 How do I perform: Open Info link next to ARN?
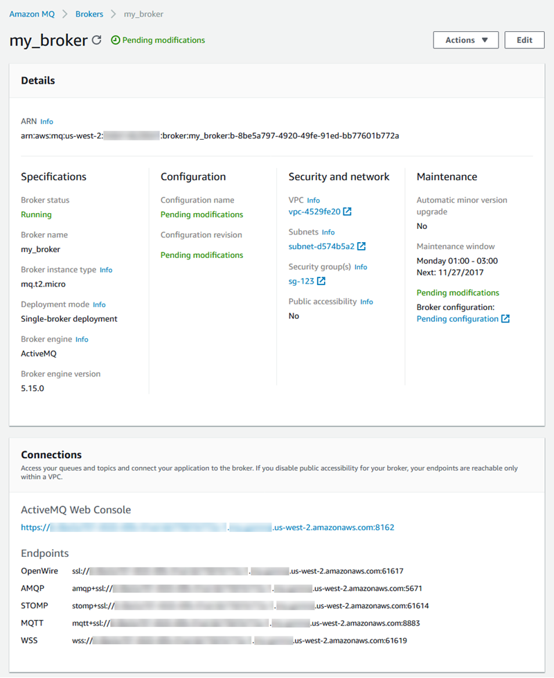click(x=46, y=122)
